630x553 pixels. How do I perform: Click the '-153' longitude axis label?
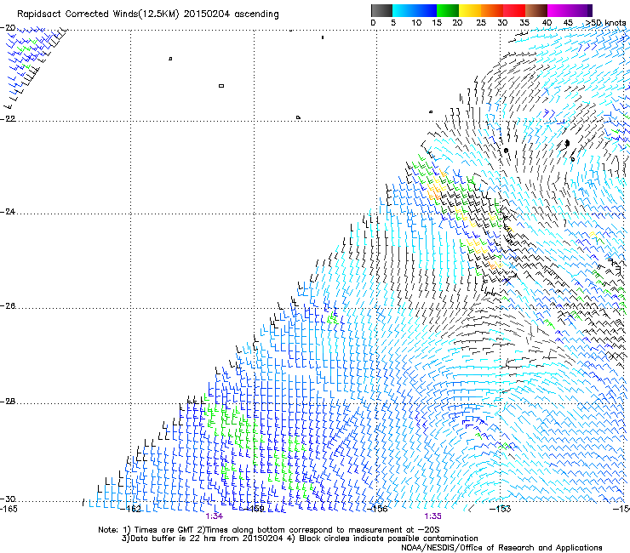point(501,509)
